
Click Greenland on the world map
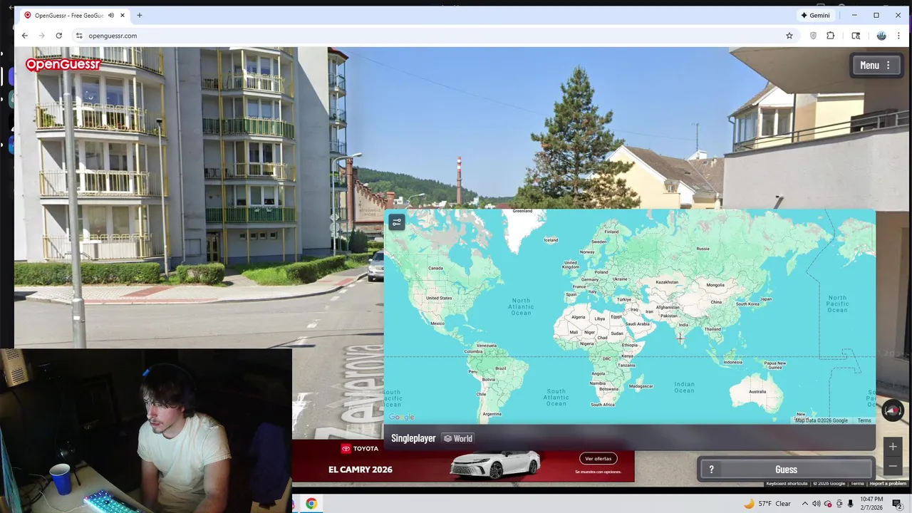click(522, 211)
